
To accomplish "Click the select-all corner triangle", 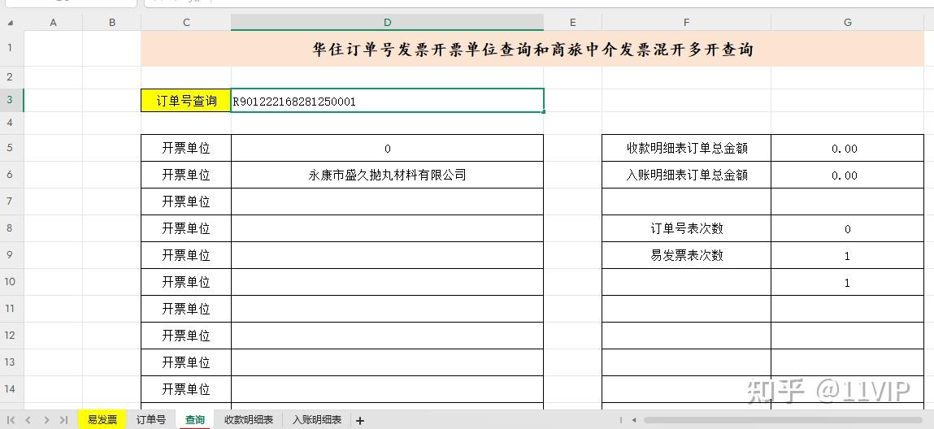I will click(x=10, y=24).
